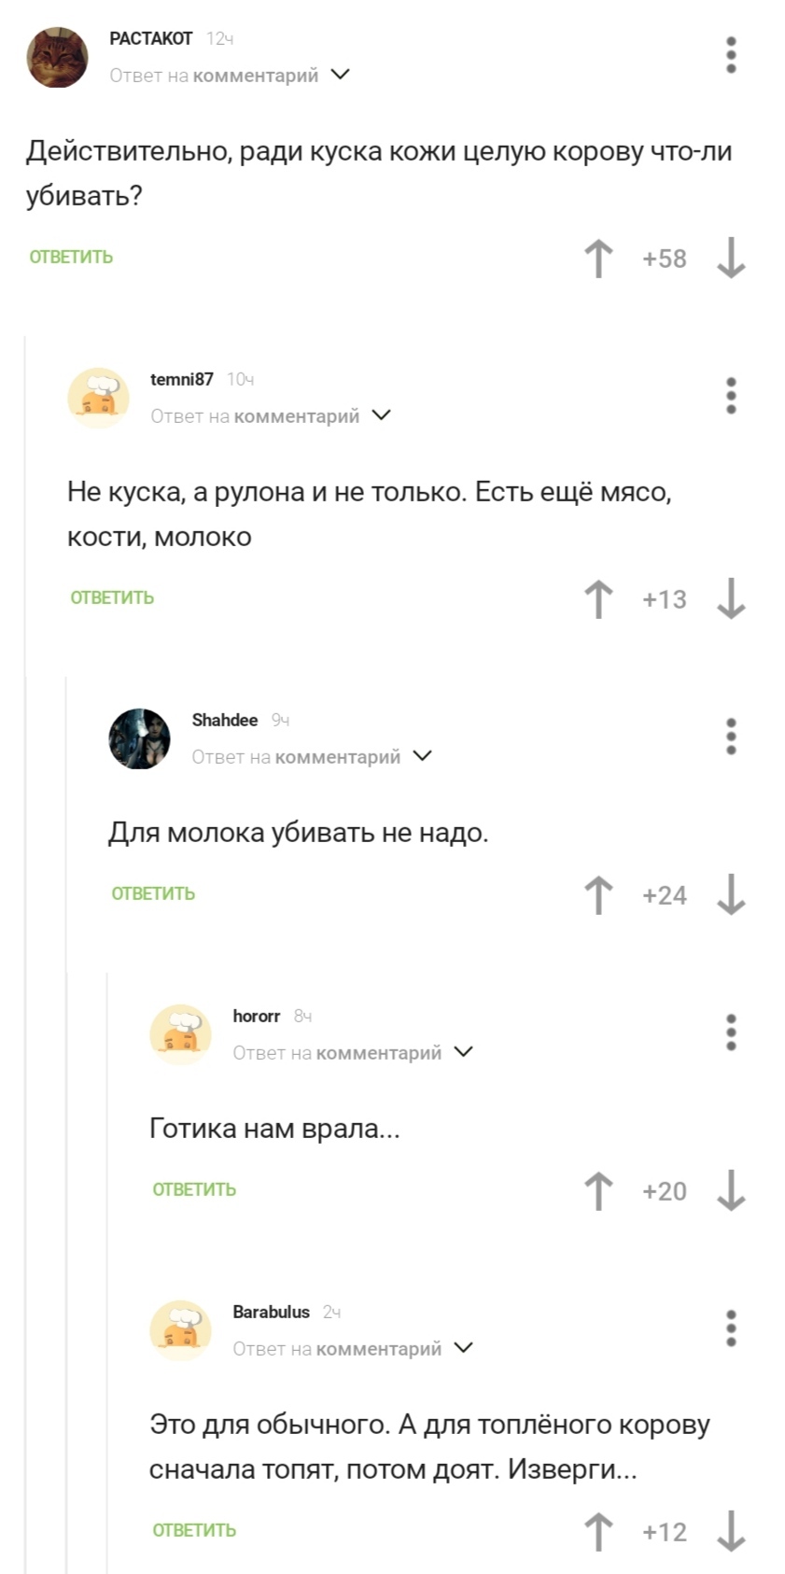The height and width of the screenshot is (1574, 785).
Task: Open three-dot menu on Shahdee's comment
Action: pos(731,737)
